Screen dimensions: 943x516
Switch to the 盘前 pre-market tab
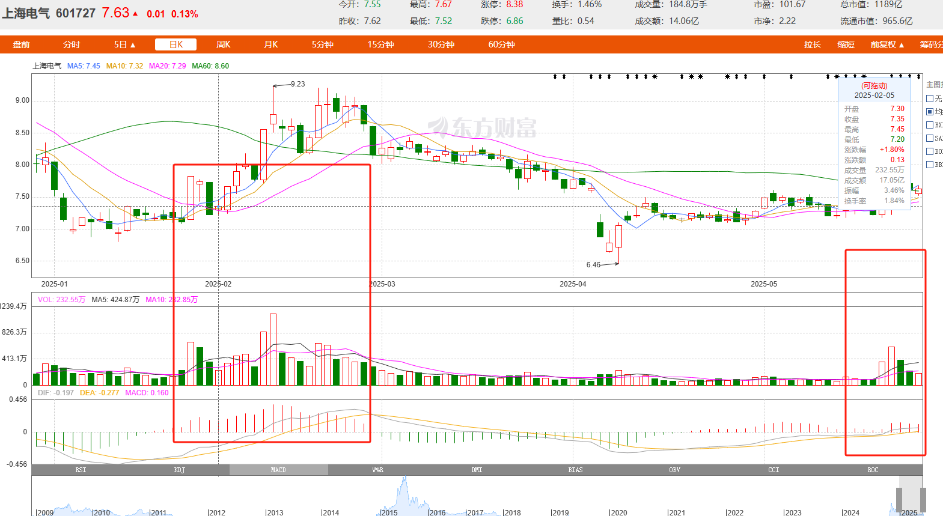21,44
